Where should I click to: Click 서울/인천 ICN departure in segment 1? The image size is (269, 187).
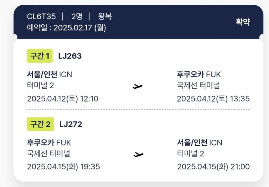click(x=49, y=75)
